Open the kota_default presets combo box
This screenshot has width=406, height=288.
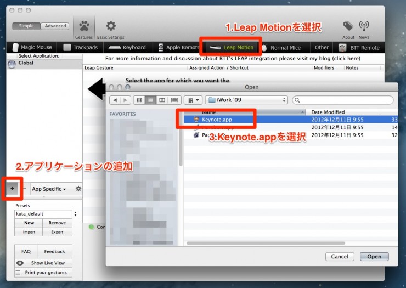[43, 214]
